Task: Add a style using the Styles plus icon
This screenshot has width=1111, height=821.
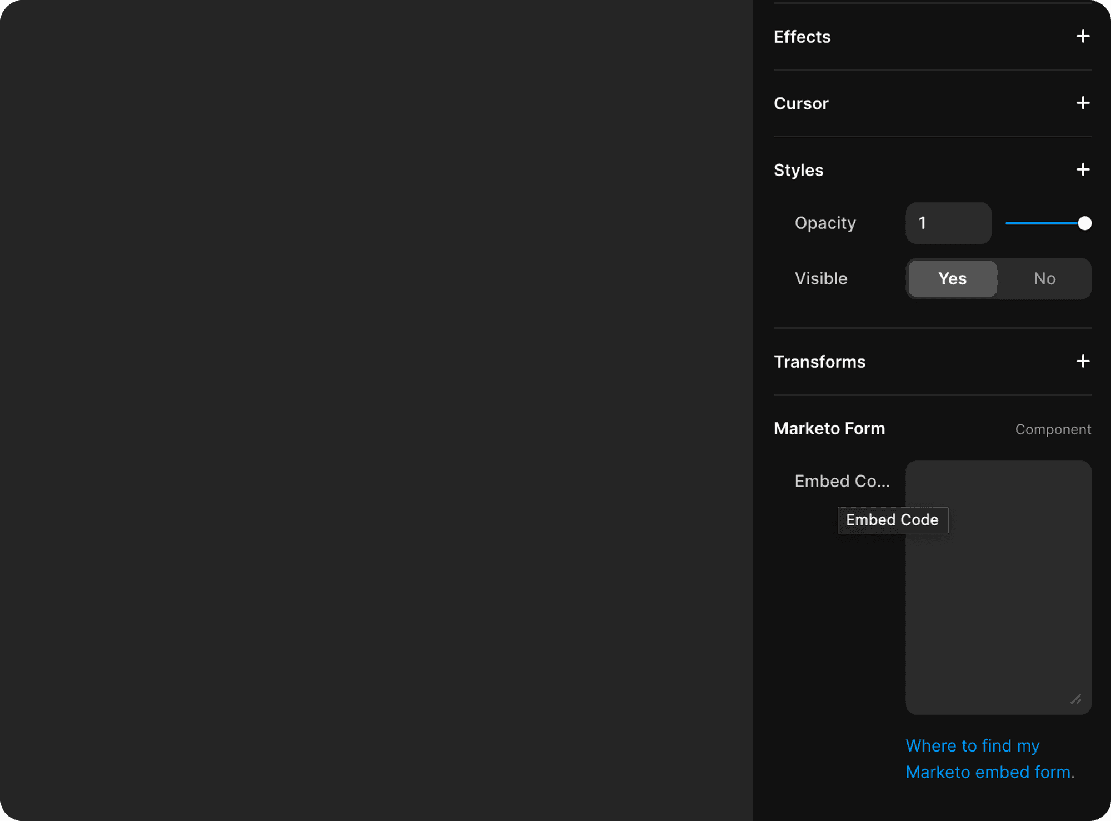Action: [x=1083, y=169]
